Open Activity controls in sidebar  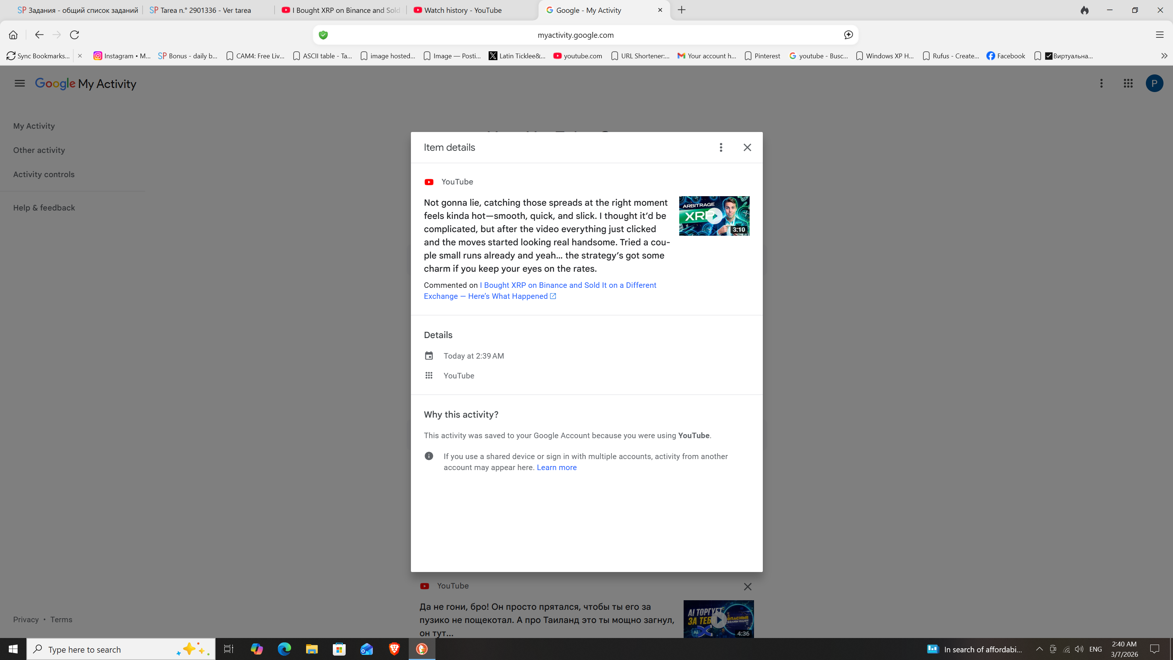point(44,175)
